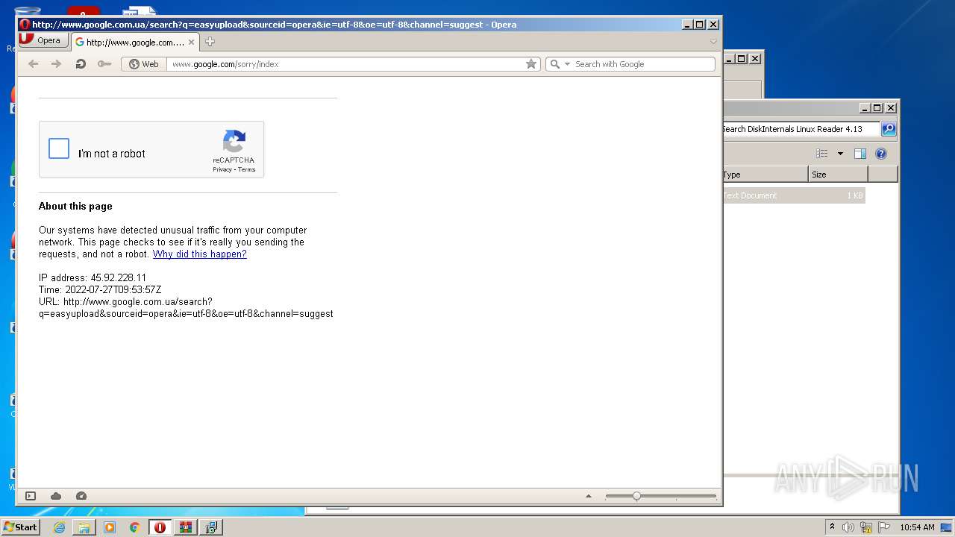Open a new tab with plus button
This screenshot has height=537, width=955.
pyautogui.click(x=210, y=42)
